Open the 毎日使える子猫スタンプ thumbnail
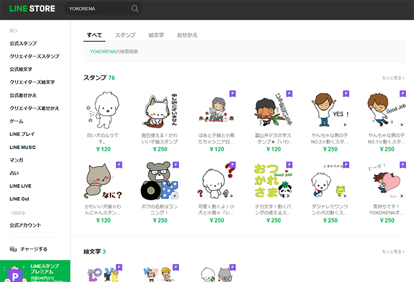Viewport: 414px width, 282px height. click(160, 110)
